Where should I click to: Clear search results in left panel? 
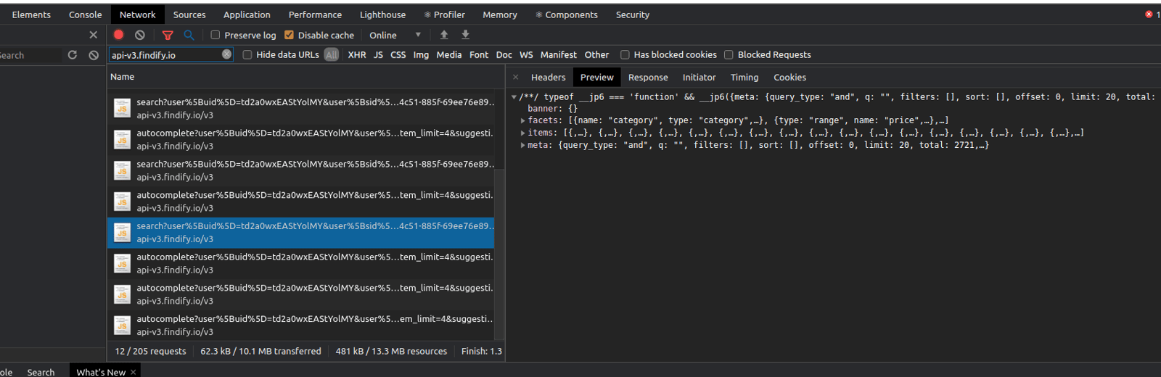94,55
